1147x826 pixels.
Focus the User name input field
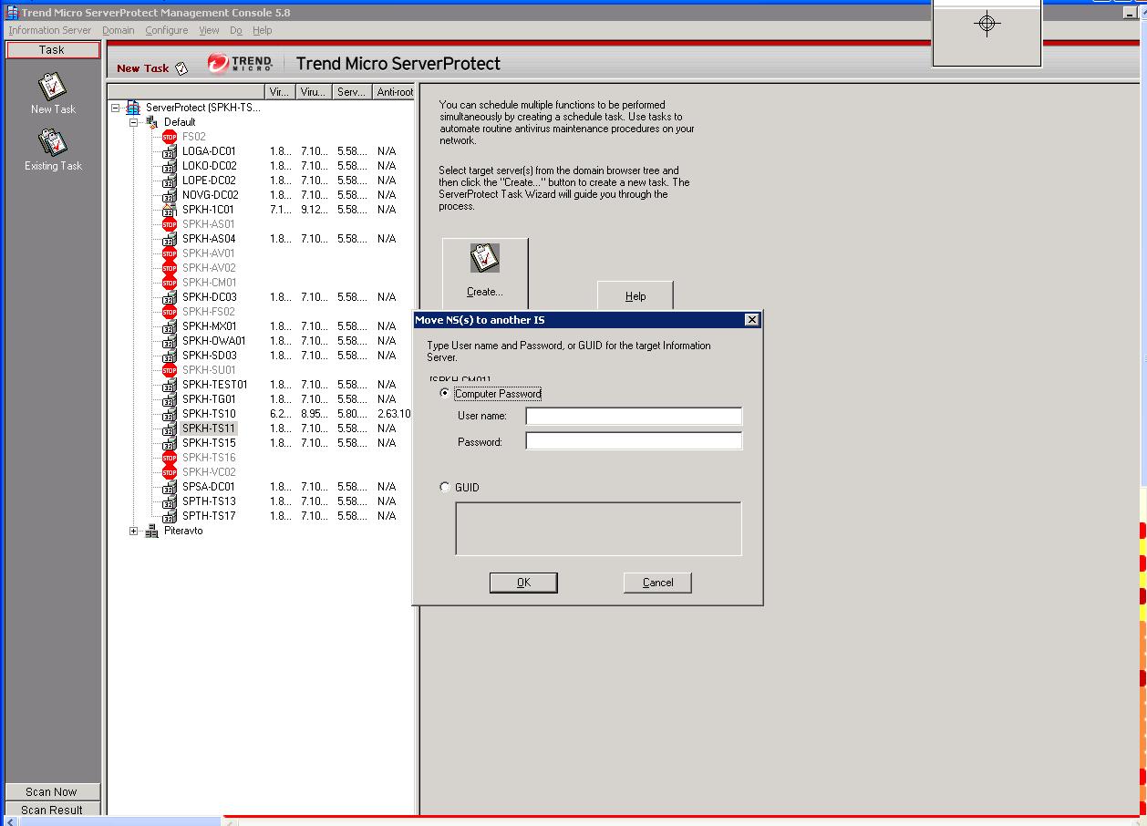pos(634,417)
